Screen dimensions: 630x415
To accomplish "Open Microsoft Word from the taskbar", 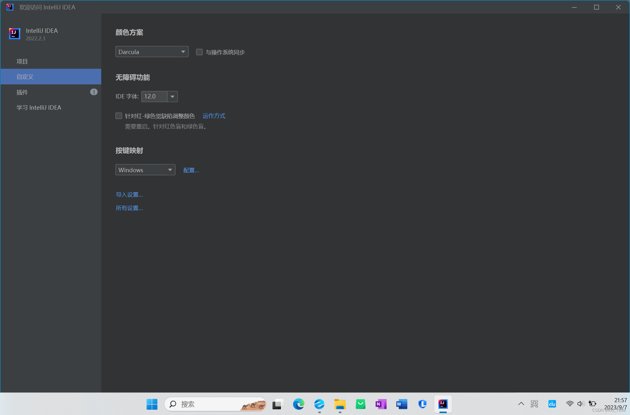I will [x=401, y=404].
